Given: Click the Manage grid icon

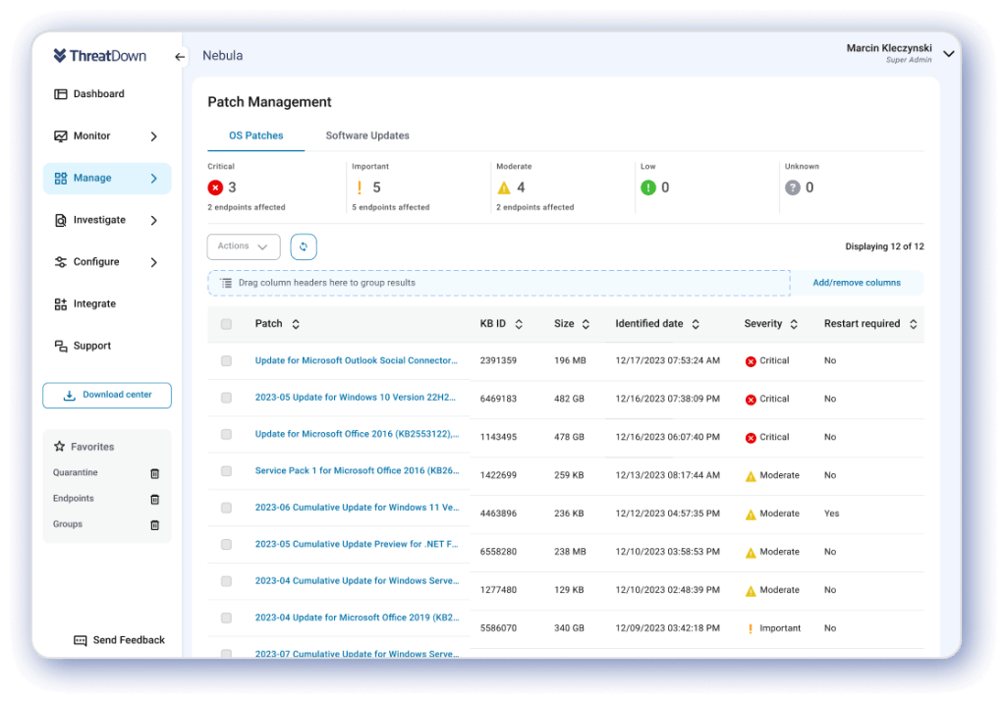Looking at the screenshot, I should (x=61, y=178).
